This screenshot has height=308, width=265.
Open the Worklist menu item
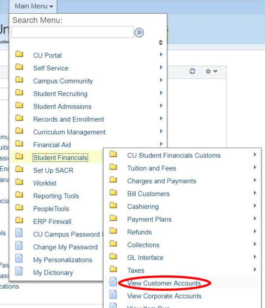[45, 183]
